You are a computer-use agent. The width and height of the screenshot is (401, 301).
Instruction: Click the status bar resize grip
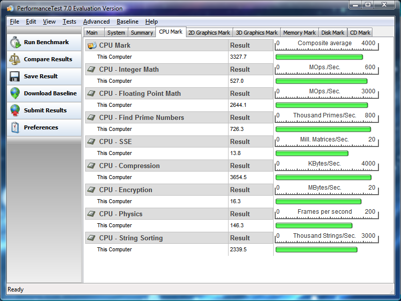click(x=391, y=291)
